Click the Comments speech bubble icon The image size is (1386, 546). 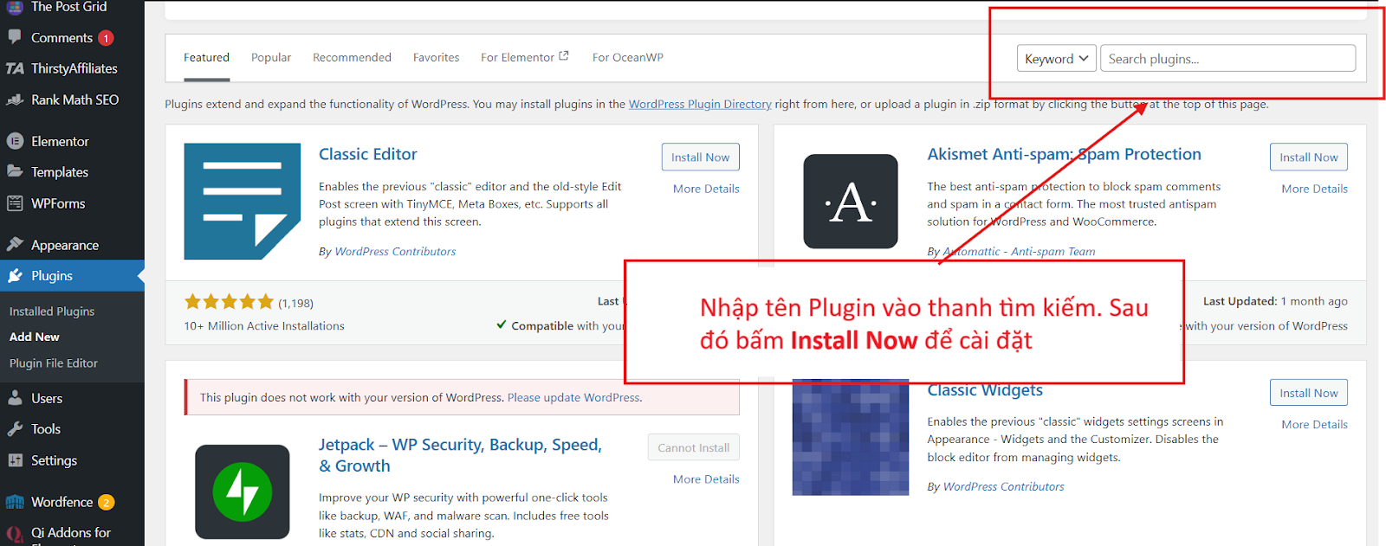(x=15, y=37)
